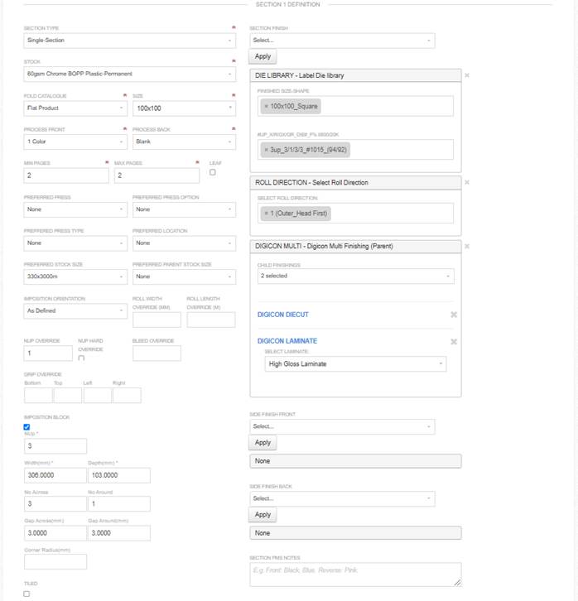Click the Grip Override Left field
This screenshot has width=578, height=601.
pyautogui.click(x=98, y=395)
